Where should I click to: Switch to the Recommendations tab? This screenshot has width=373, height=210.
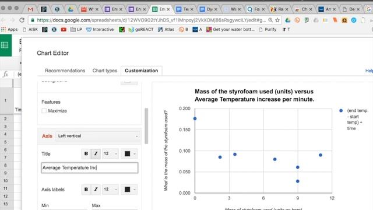(65, 71)
